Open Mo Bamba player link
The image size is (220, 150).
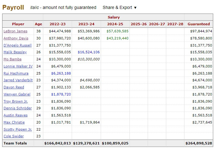pos(12,59)
